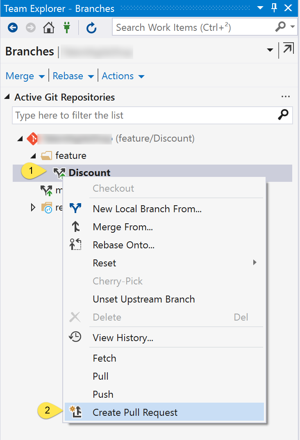This screenshot has height=440, width=300.
Task: Run the Work Items search magnifier icon
Action: [281, 27]
